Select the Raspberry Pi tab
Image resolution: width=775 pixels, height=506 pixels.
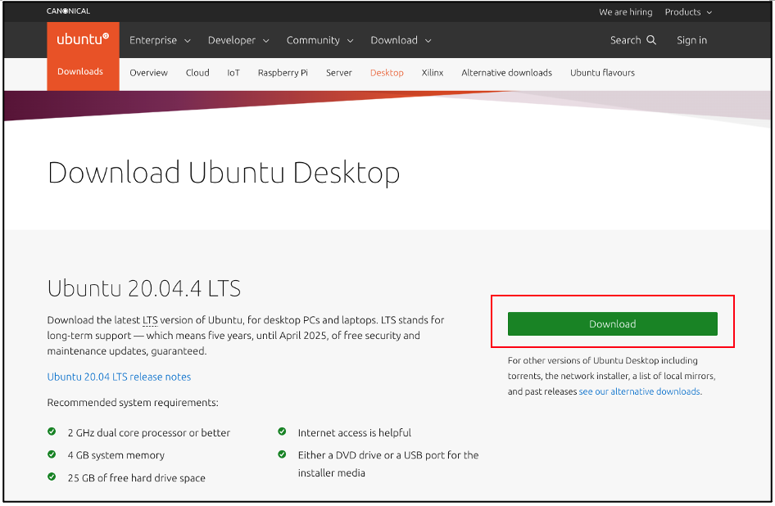[x=283, y=73]
